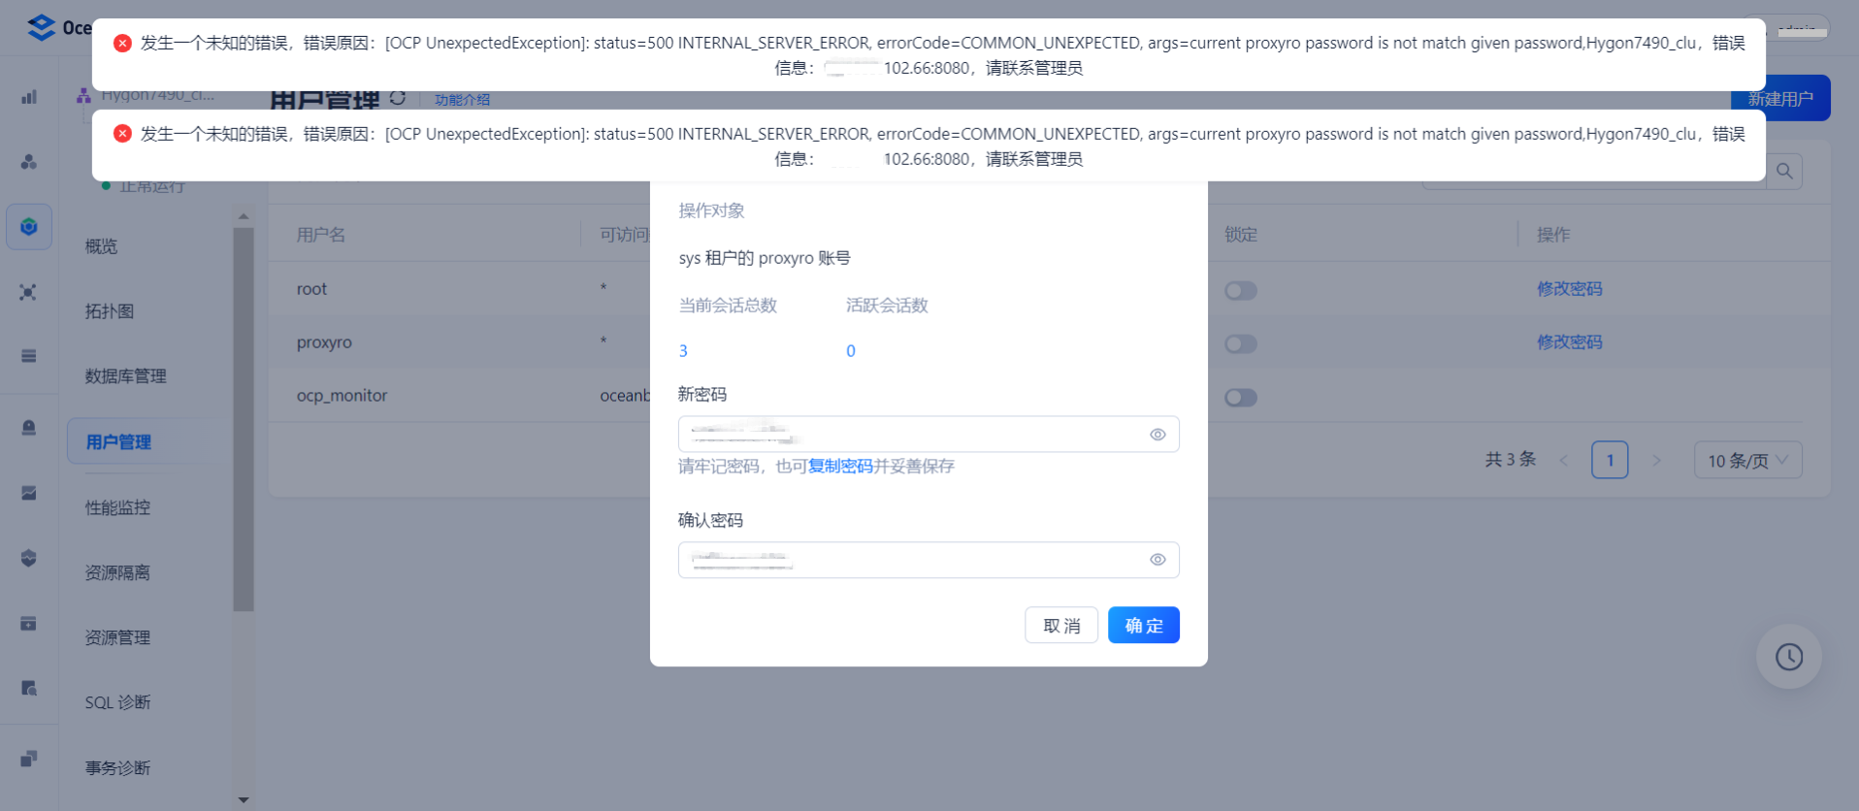Open the alarm bell sidebar icon
Viewport: 1859px width, 811px height.
[x=29, y=428]
